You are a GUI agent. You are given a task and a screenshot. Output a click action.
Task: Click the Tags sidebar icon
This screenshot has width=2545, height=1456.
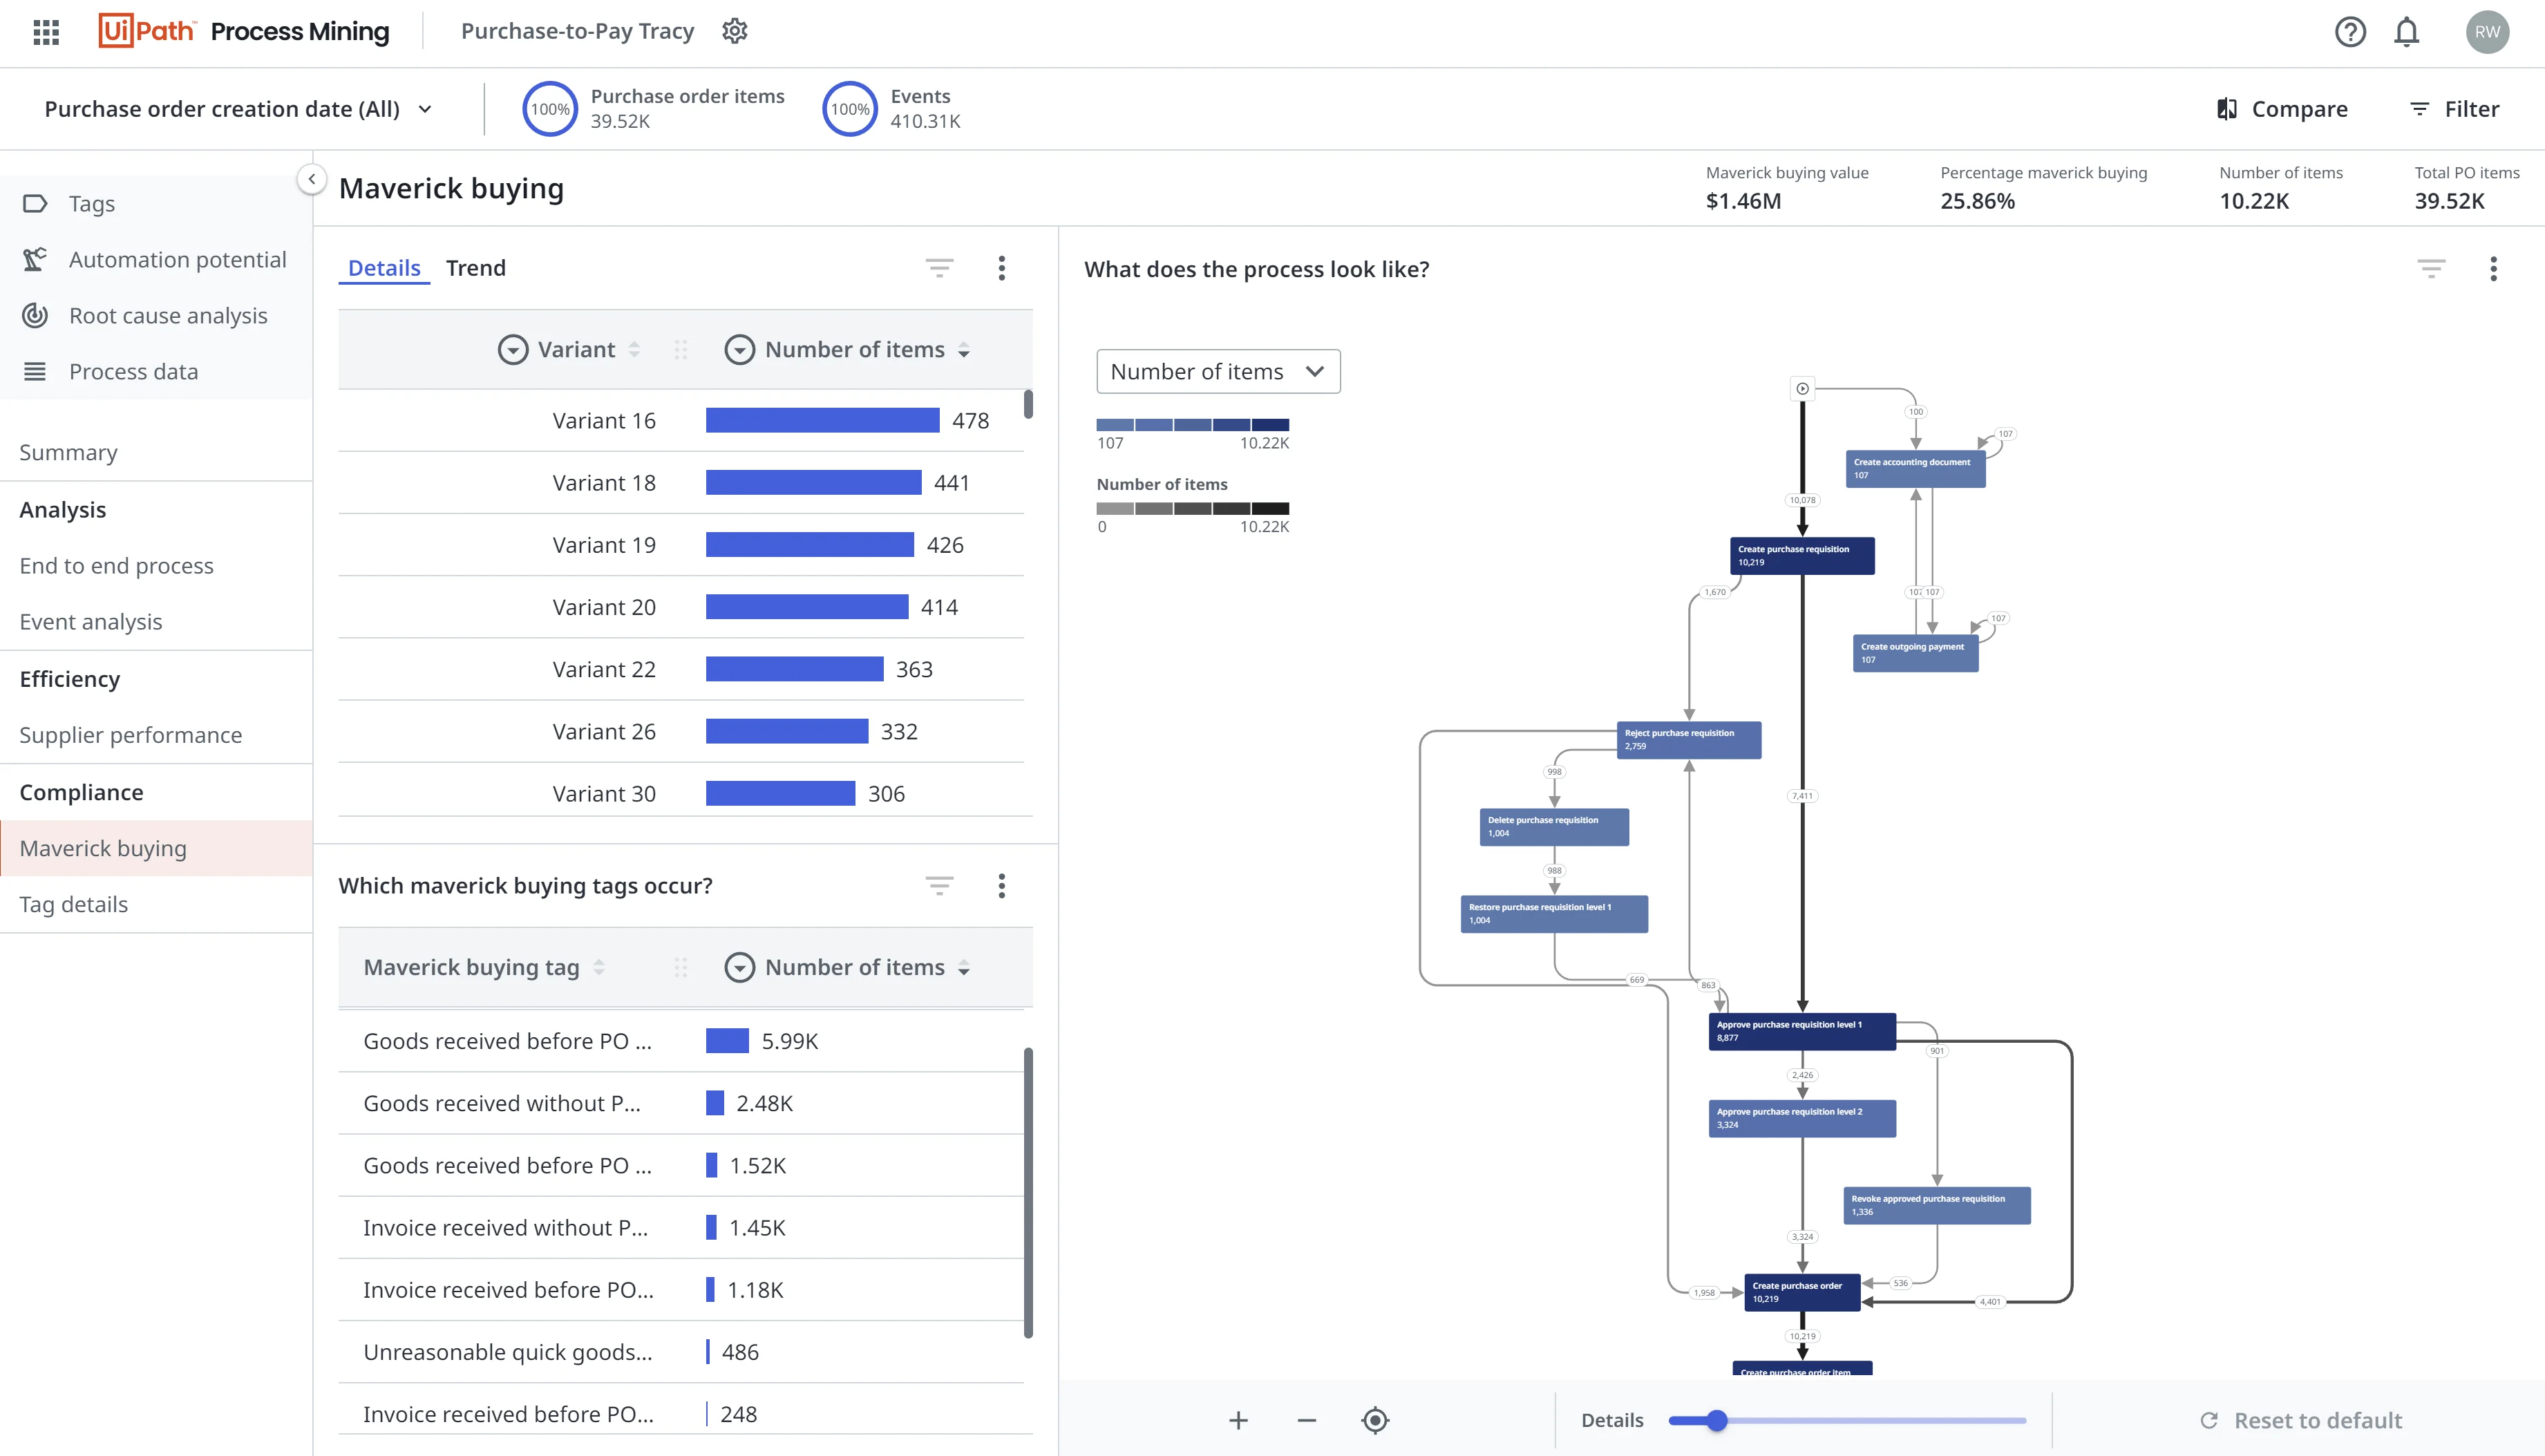[35, 203]
